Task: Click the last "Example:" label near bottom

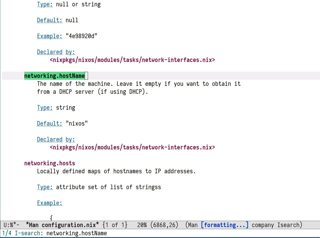Action: pyautogui.click(x=50, y=203)
